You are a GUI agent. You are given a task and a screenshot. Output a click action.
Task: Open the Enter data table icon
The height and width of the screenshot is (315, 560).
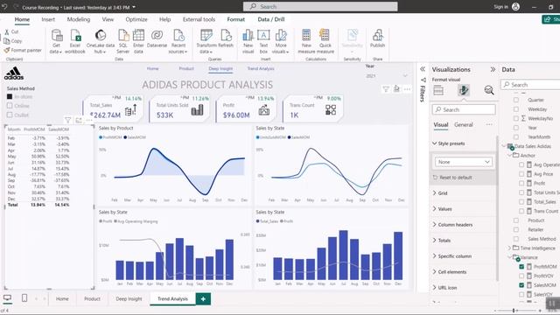[x=138, y=41]
